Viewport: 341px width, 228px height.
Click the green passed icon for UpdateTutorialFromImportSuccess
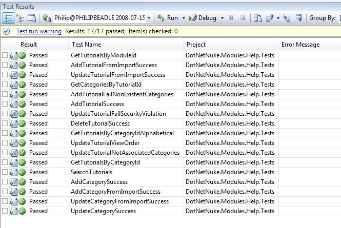pyautogui.click(x=22, y=75)
